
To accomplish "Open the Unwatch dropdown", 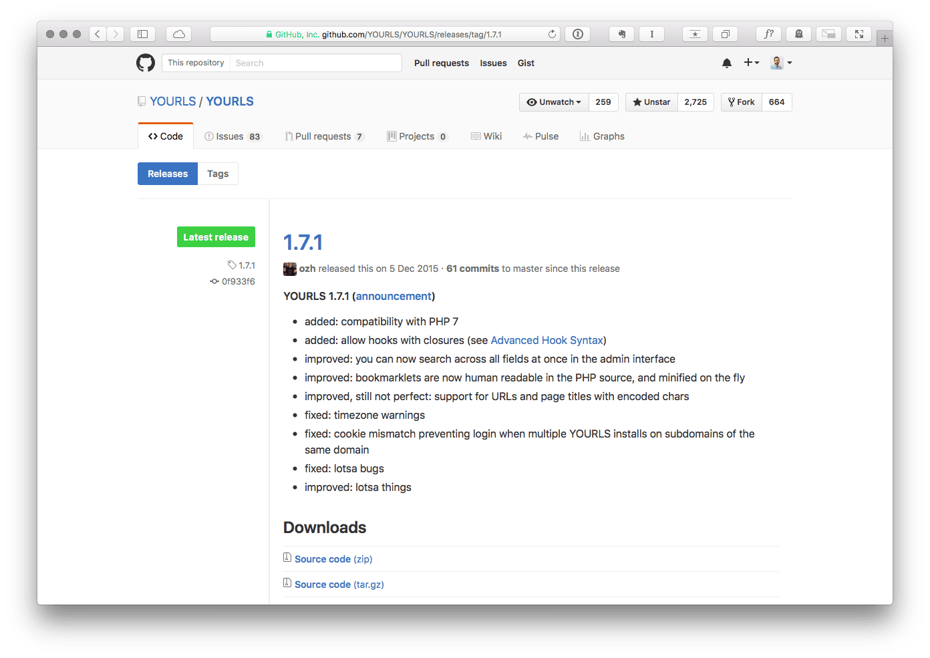I will tap(554, 102).
